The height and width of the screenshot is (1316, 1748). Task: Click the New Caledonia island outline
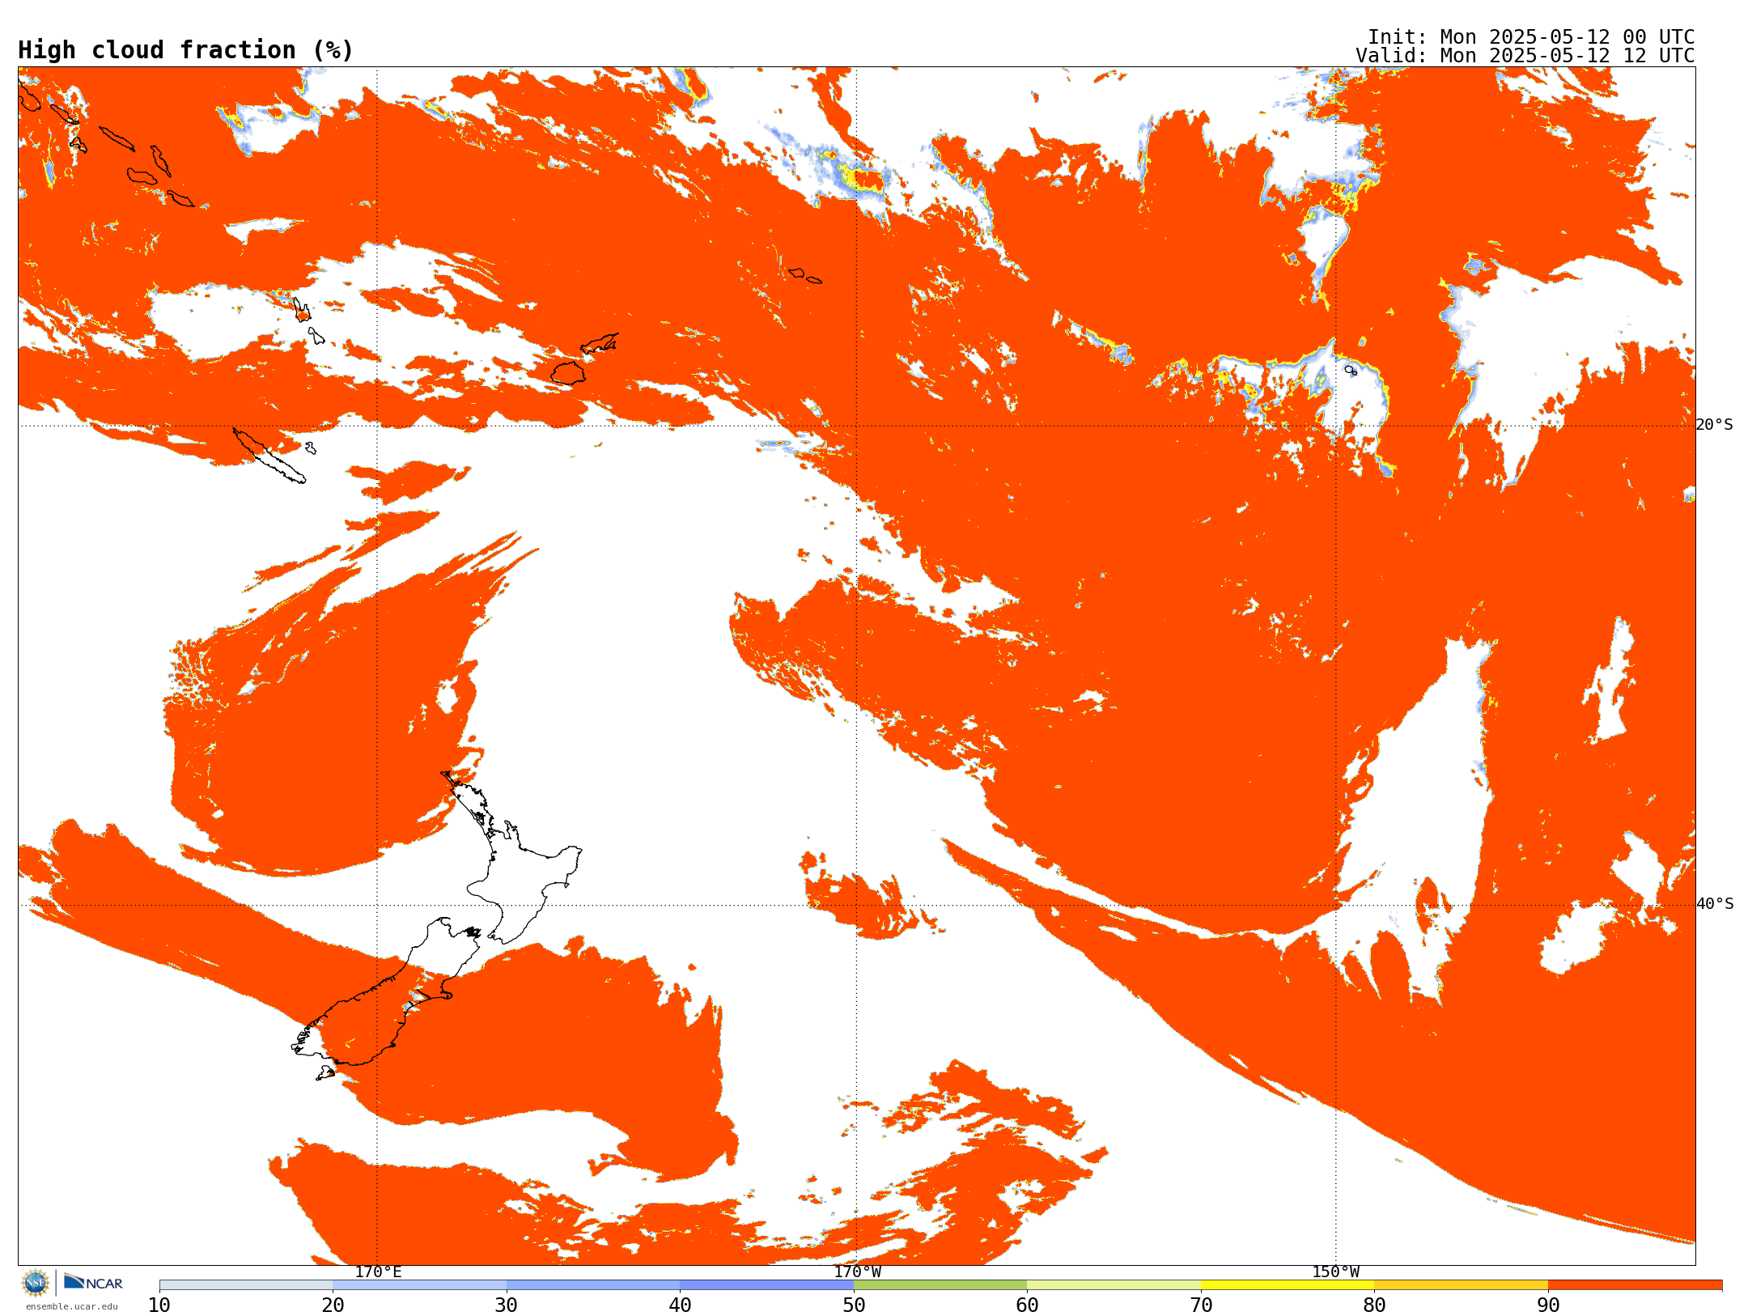click(x=269, y=456)
